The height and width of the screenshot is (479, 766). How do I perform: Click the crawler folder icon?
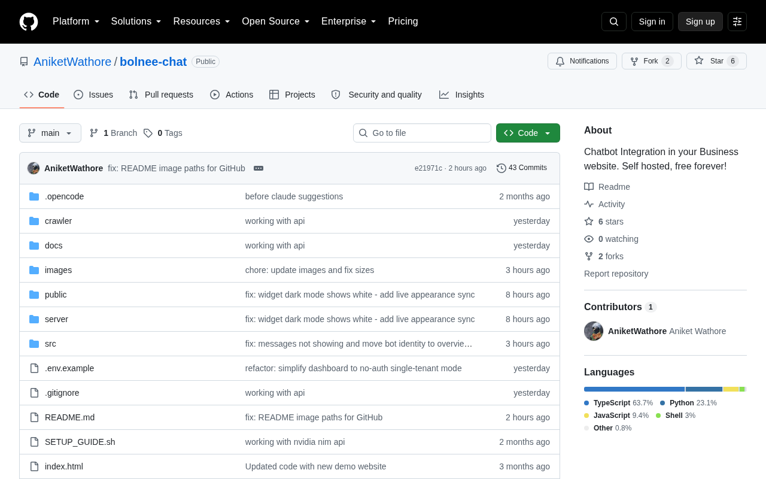[x=34, y=221]
